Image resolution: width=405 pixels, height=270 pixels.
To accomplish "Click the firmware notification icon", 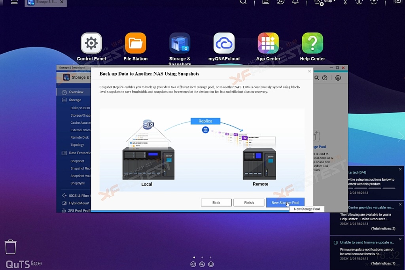I will (335, 242).
